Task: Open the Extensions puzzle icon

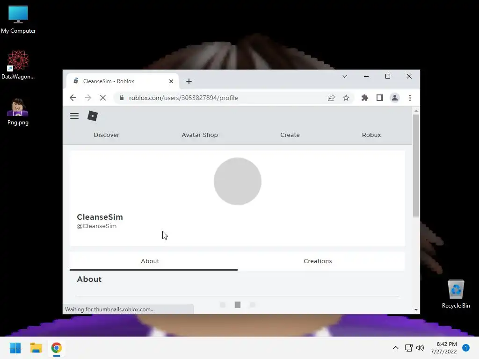Action: click(365, 98)
